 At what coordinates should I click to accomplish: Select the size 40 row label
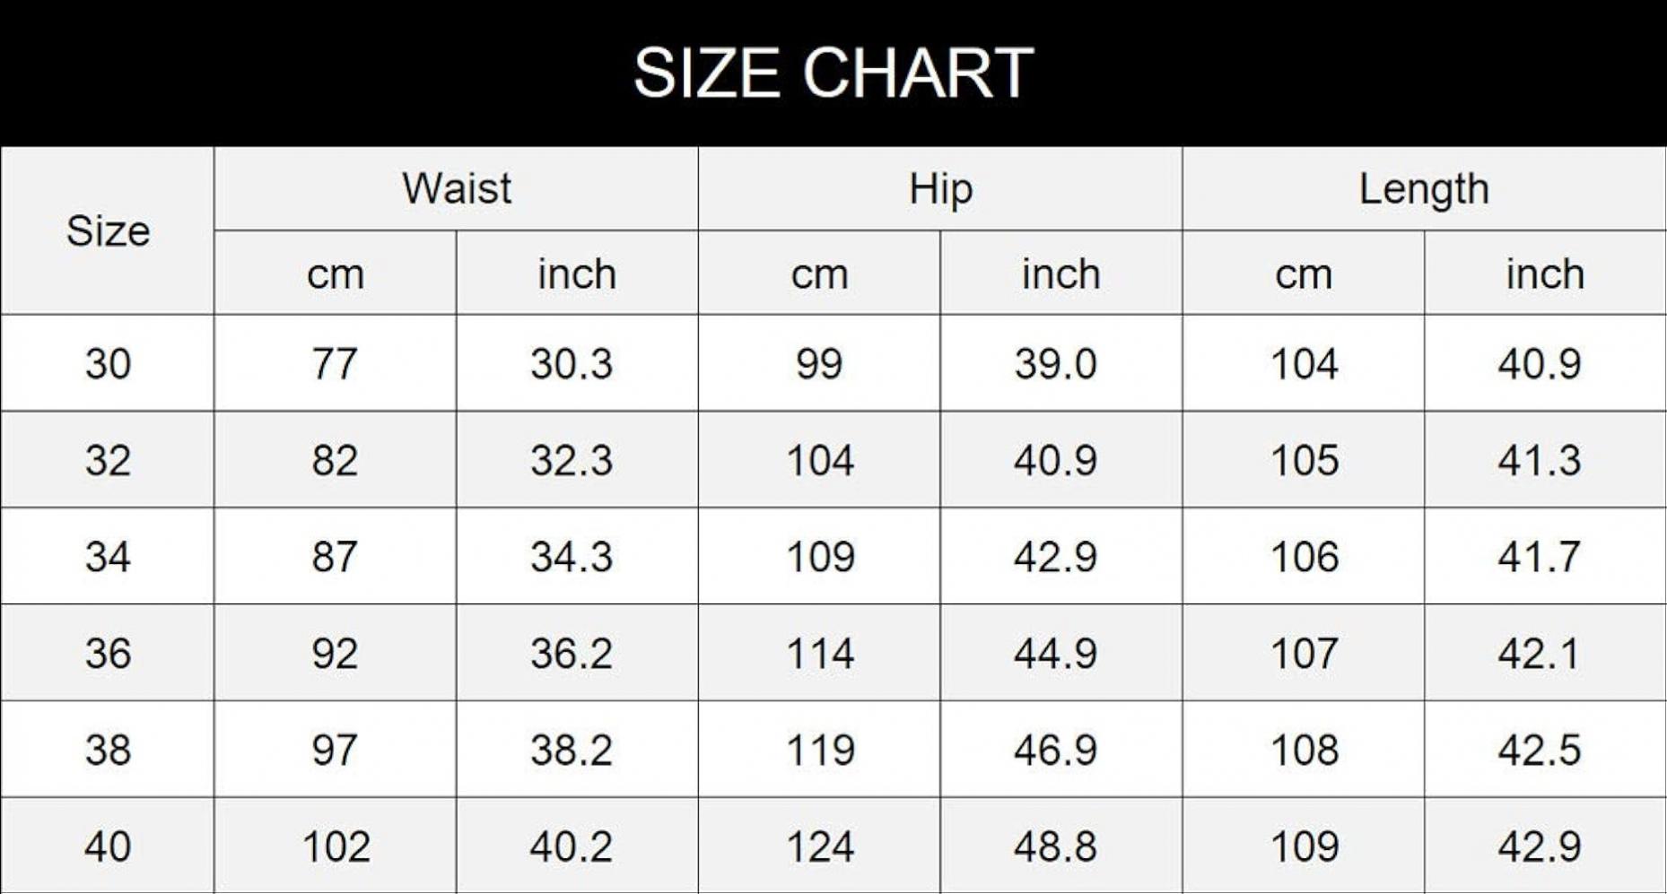[108, 846]
